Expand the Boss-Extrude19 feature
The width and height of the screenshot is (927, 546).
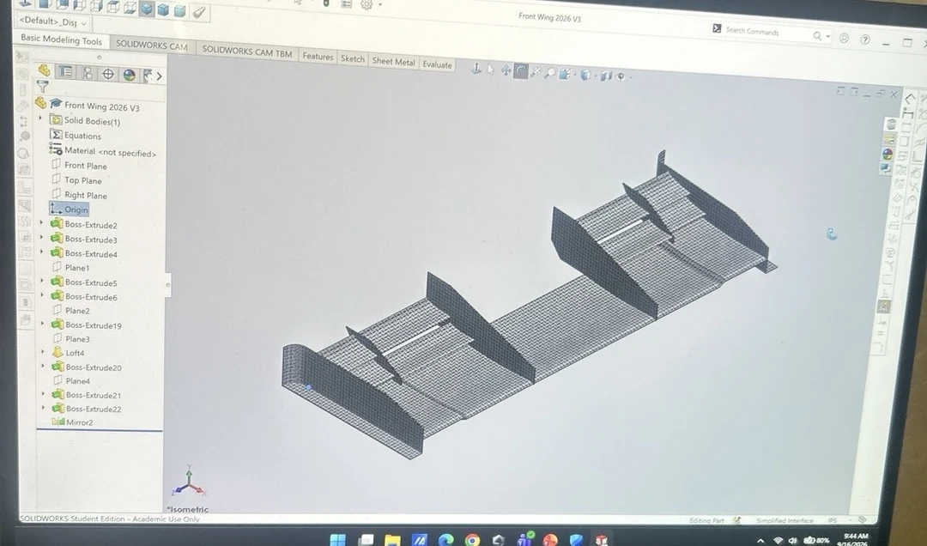[x=43, y=323]
